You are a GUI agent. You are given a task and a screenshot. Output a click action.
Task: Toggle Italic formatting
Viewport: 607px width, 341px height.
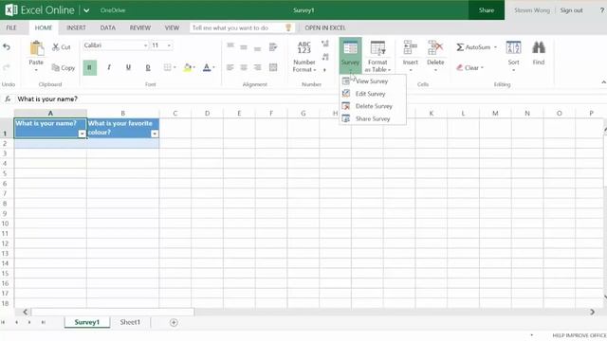click(109, 67)
